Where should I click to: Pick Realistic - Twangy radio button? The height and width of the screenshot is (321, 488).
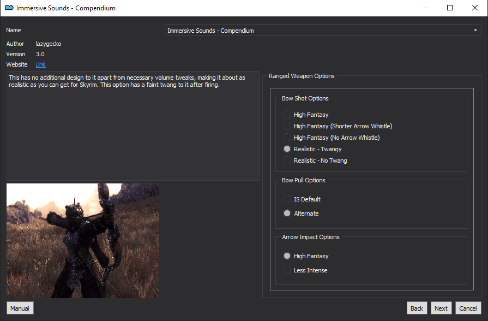pos(287,149)
